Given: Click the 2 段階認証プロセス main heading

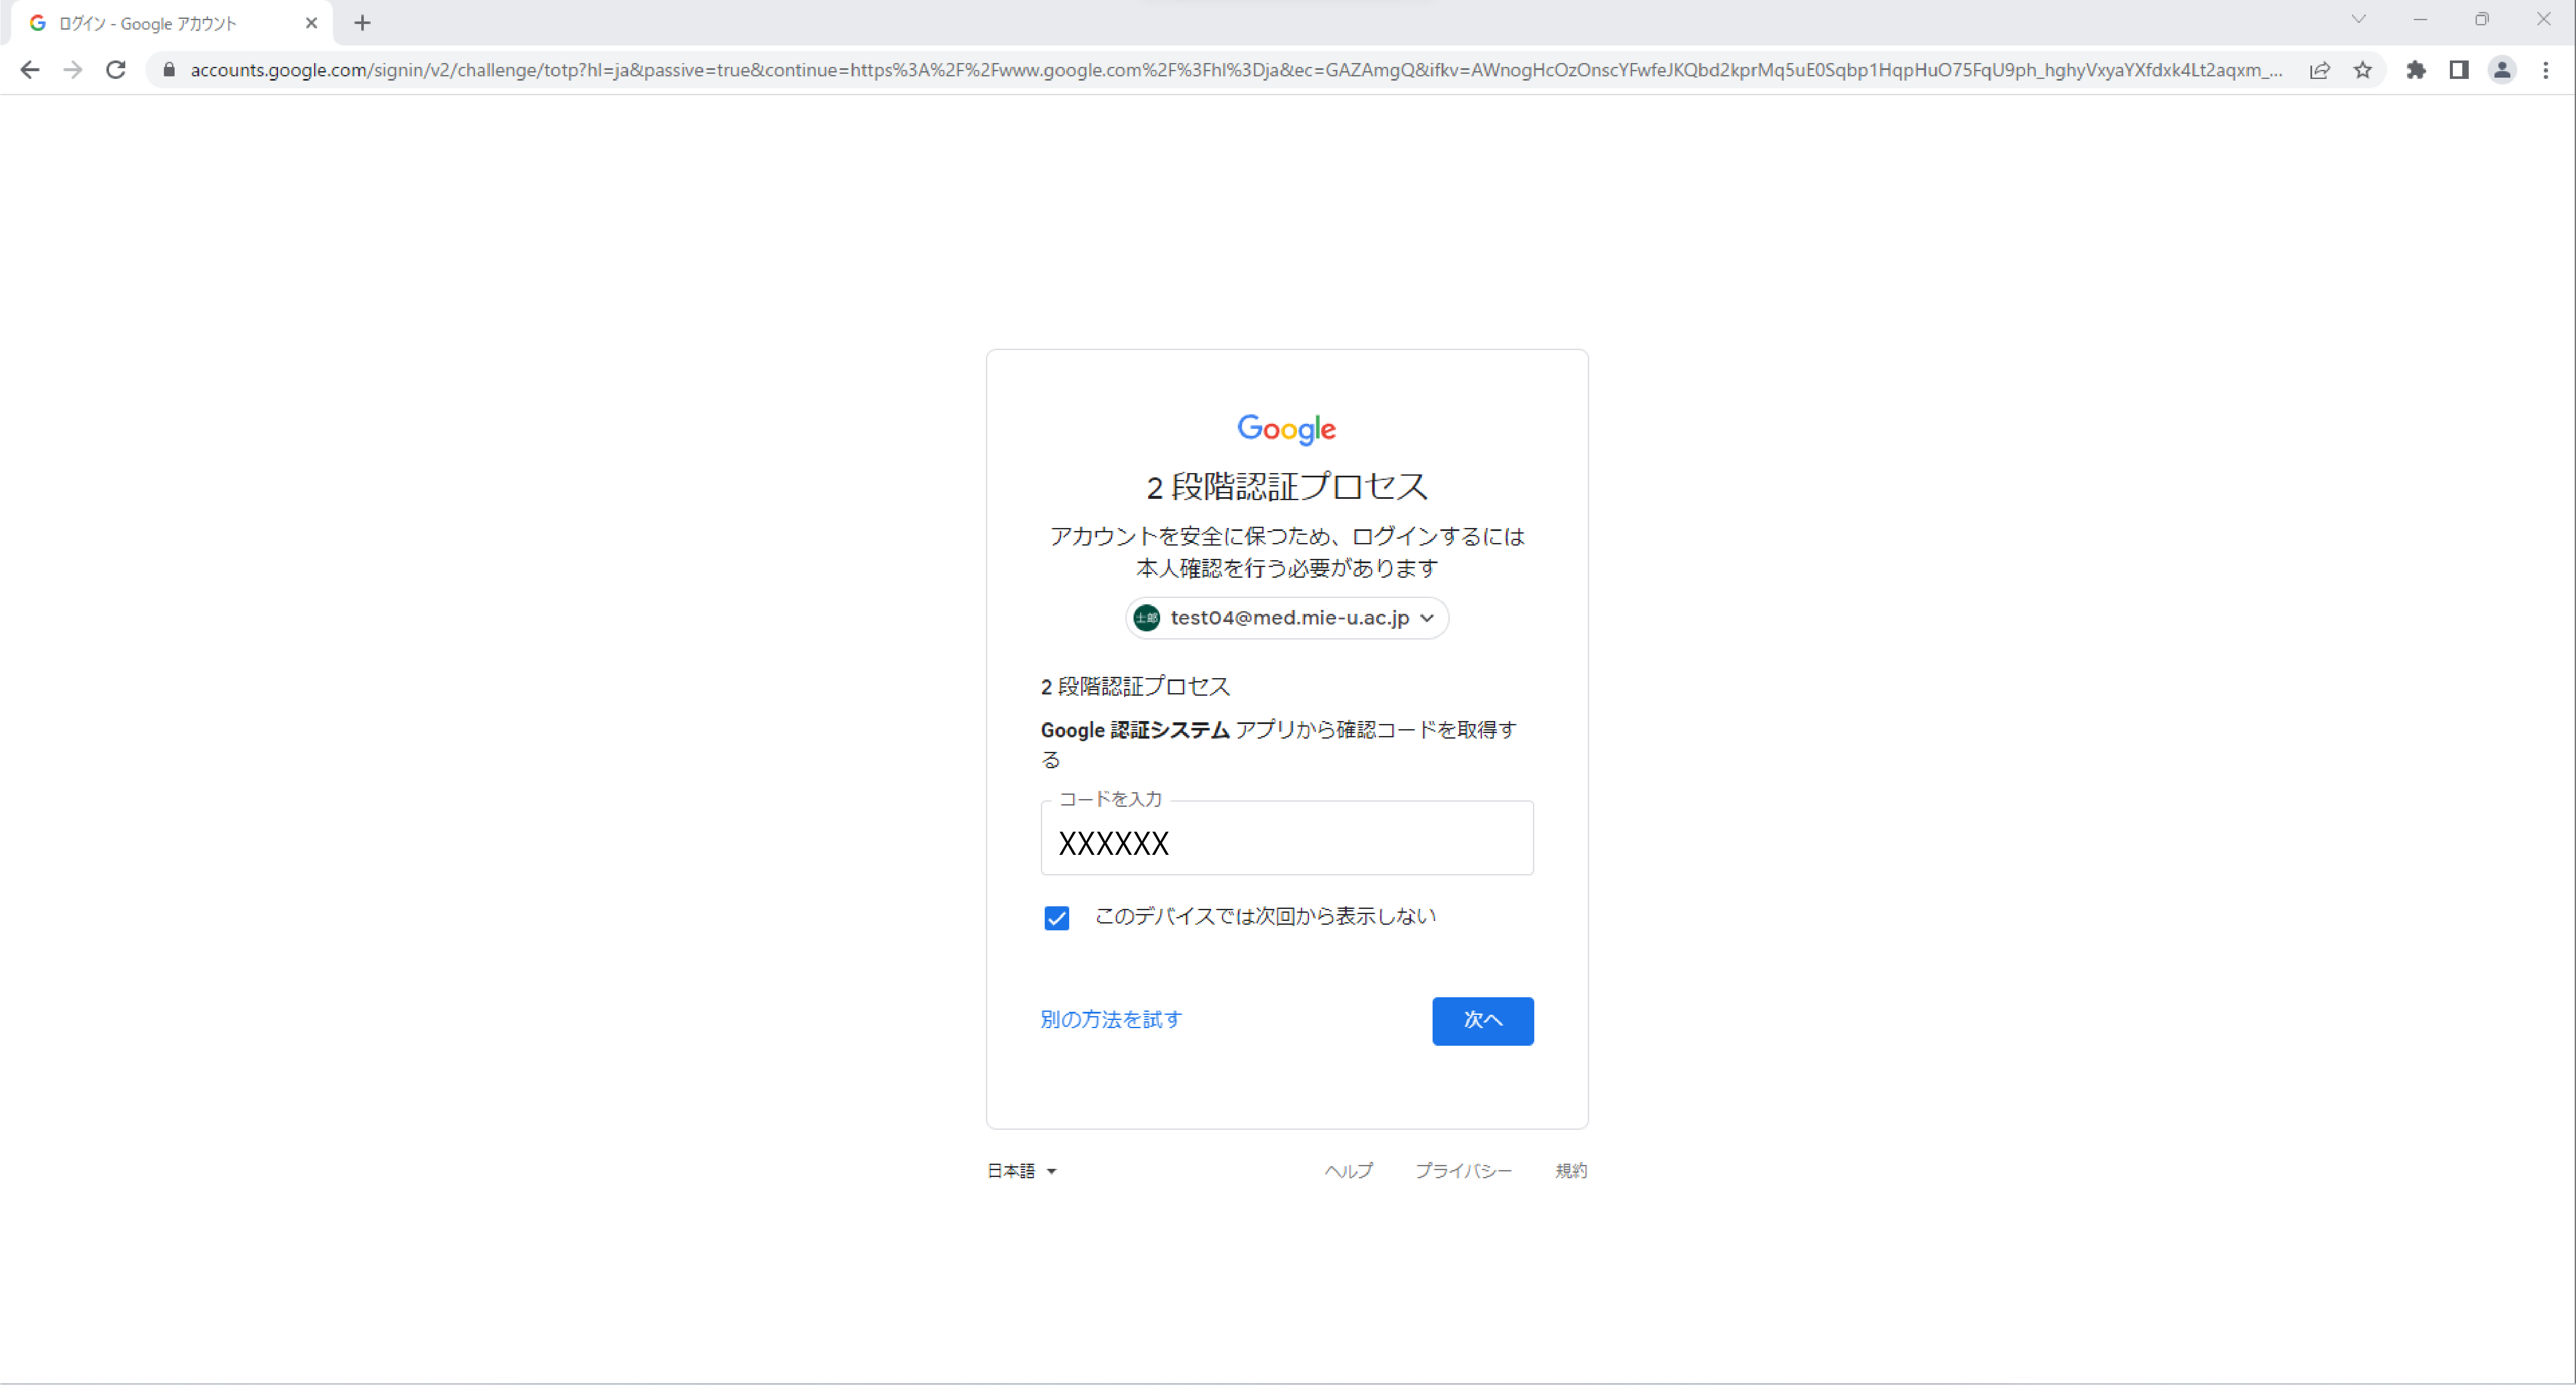Looking at the screenshot, I should coord(1287,487).
